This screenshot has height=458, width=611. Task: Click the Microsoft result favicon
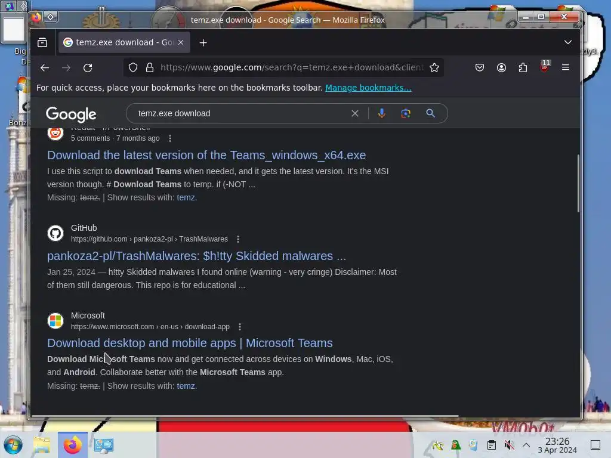(x=55, y=321)
